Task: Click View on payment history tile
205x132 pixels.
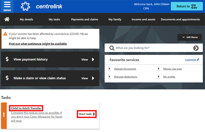Action: [85, 60]
